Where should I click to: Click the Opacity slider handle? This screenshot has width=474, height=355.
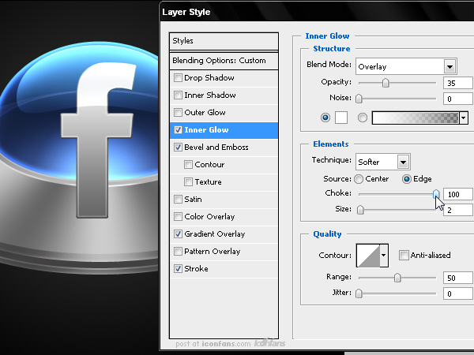(x=386, y=83)
